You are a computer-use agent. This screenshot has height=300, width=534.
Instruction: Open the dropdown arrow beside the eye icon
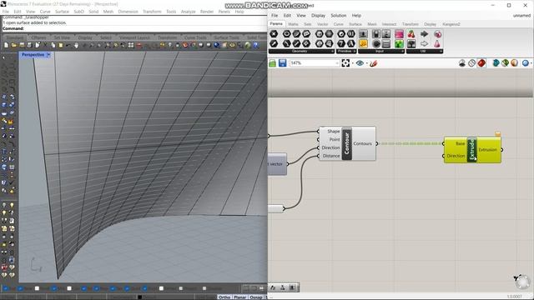(367, 63)
